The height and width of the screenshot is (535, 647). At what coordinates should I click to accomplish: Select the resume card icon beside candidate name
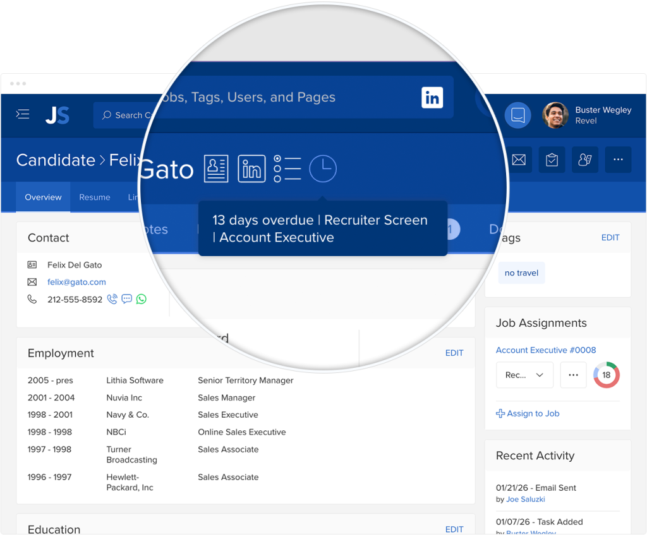coord(216,168)
